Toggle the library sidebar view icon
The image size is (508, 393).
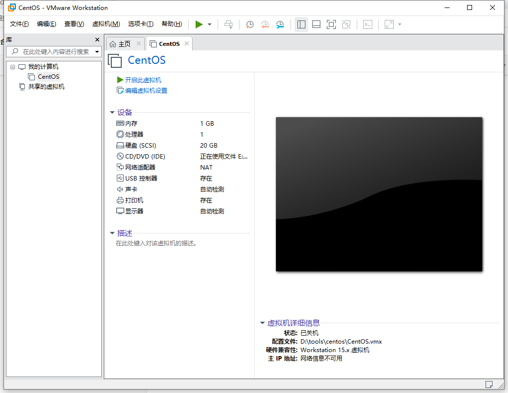pyautogui.click(x=301, y=24)
